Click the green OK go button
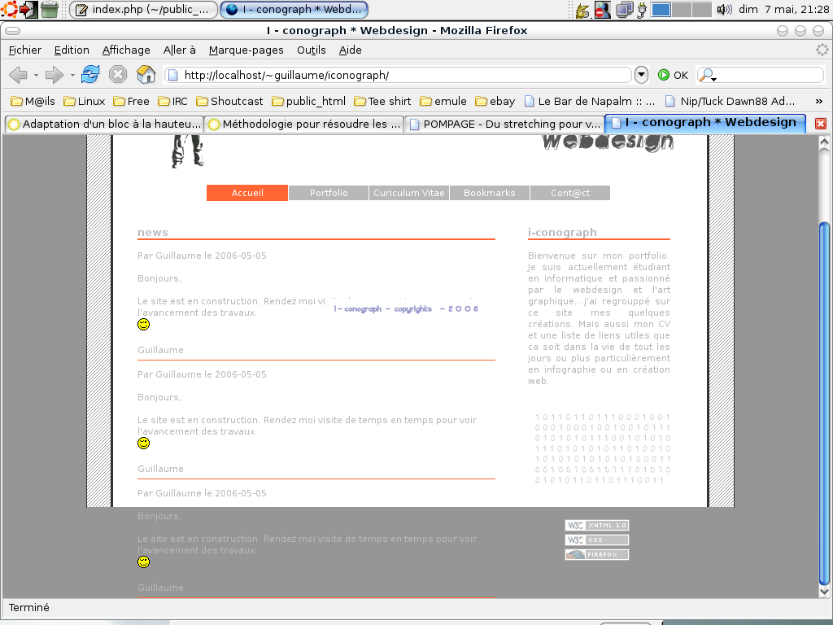 pos(673,75)
